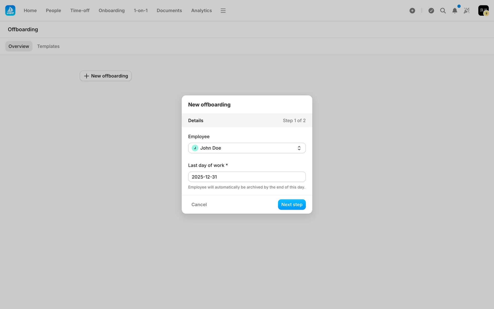Click the search magnifier icon
This screenshot has height=309, width=494.
click(x=443, y=11)
